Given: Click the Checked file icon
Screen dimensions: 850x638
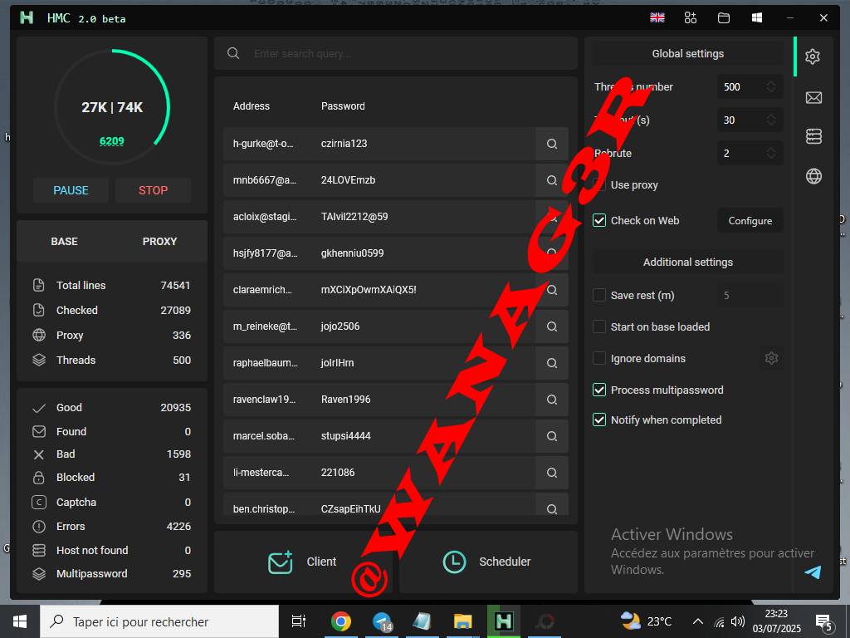Looking at the screenshot, I should (x=38, y=311).
